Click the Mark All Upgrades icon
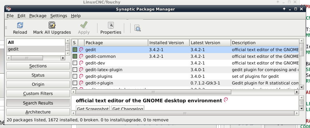This screenshot has width=310, height=128. click(x=52, y=25)
